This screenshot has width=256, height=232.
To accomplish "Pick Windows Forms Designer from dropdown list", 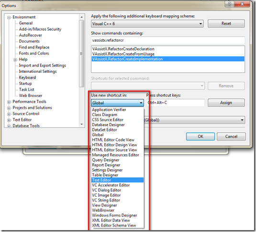I will coord(114,215).
